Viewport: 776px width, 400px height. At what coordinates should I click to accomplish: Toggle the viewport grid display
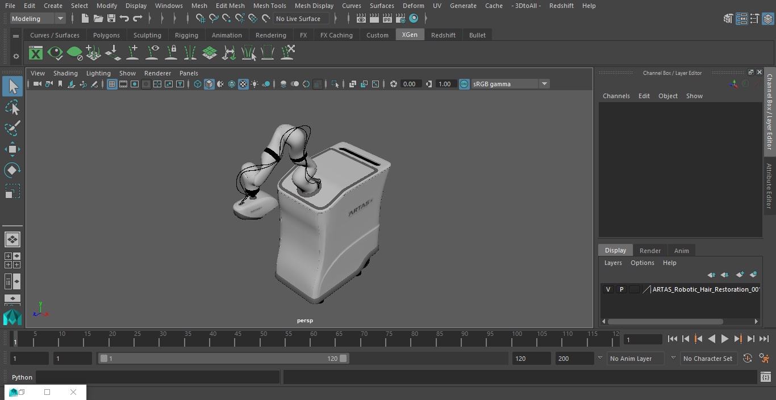112,84
